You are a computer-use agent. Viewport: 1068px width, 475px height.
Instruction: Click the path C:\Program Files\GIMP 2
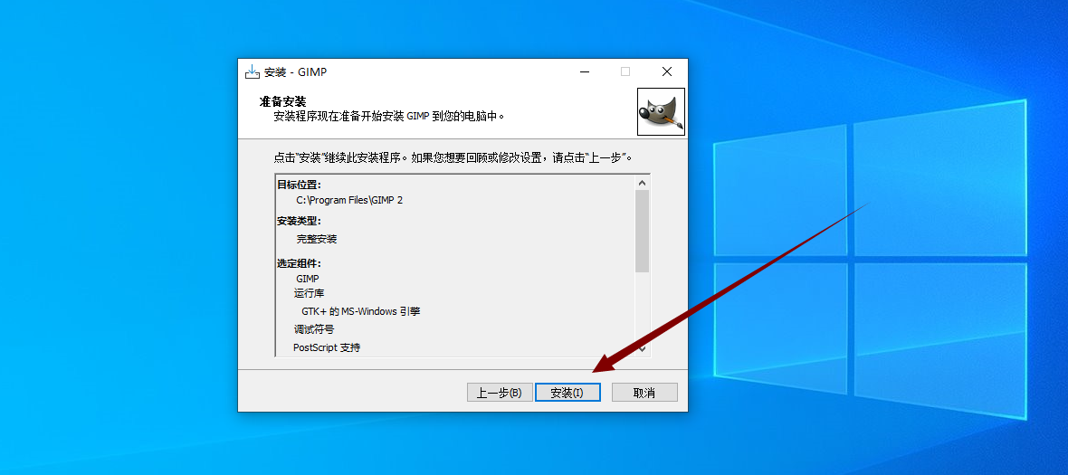(x=349, y=200)
